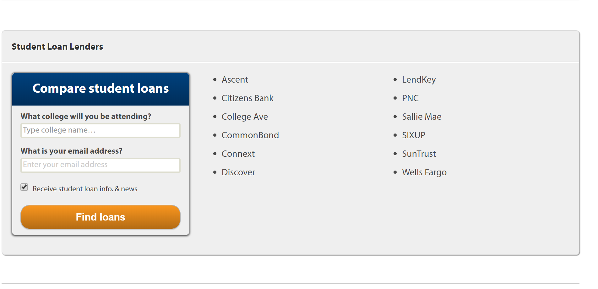Uncheck Receive student loan info & news
Screen dimensions: 598x289
pos(24,187)
